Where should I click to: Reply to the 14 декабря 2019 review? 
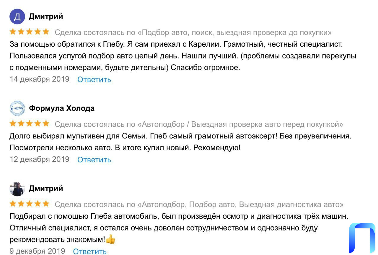click(x=94, y=79)
